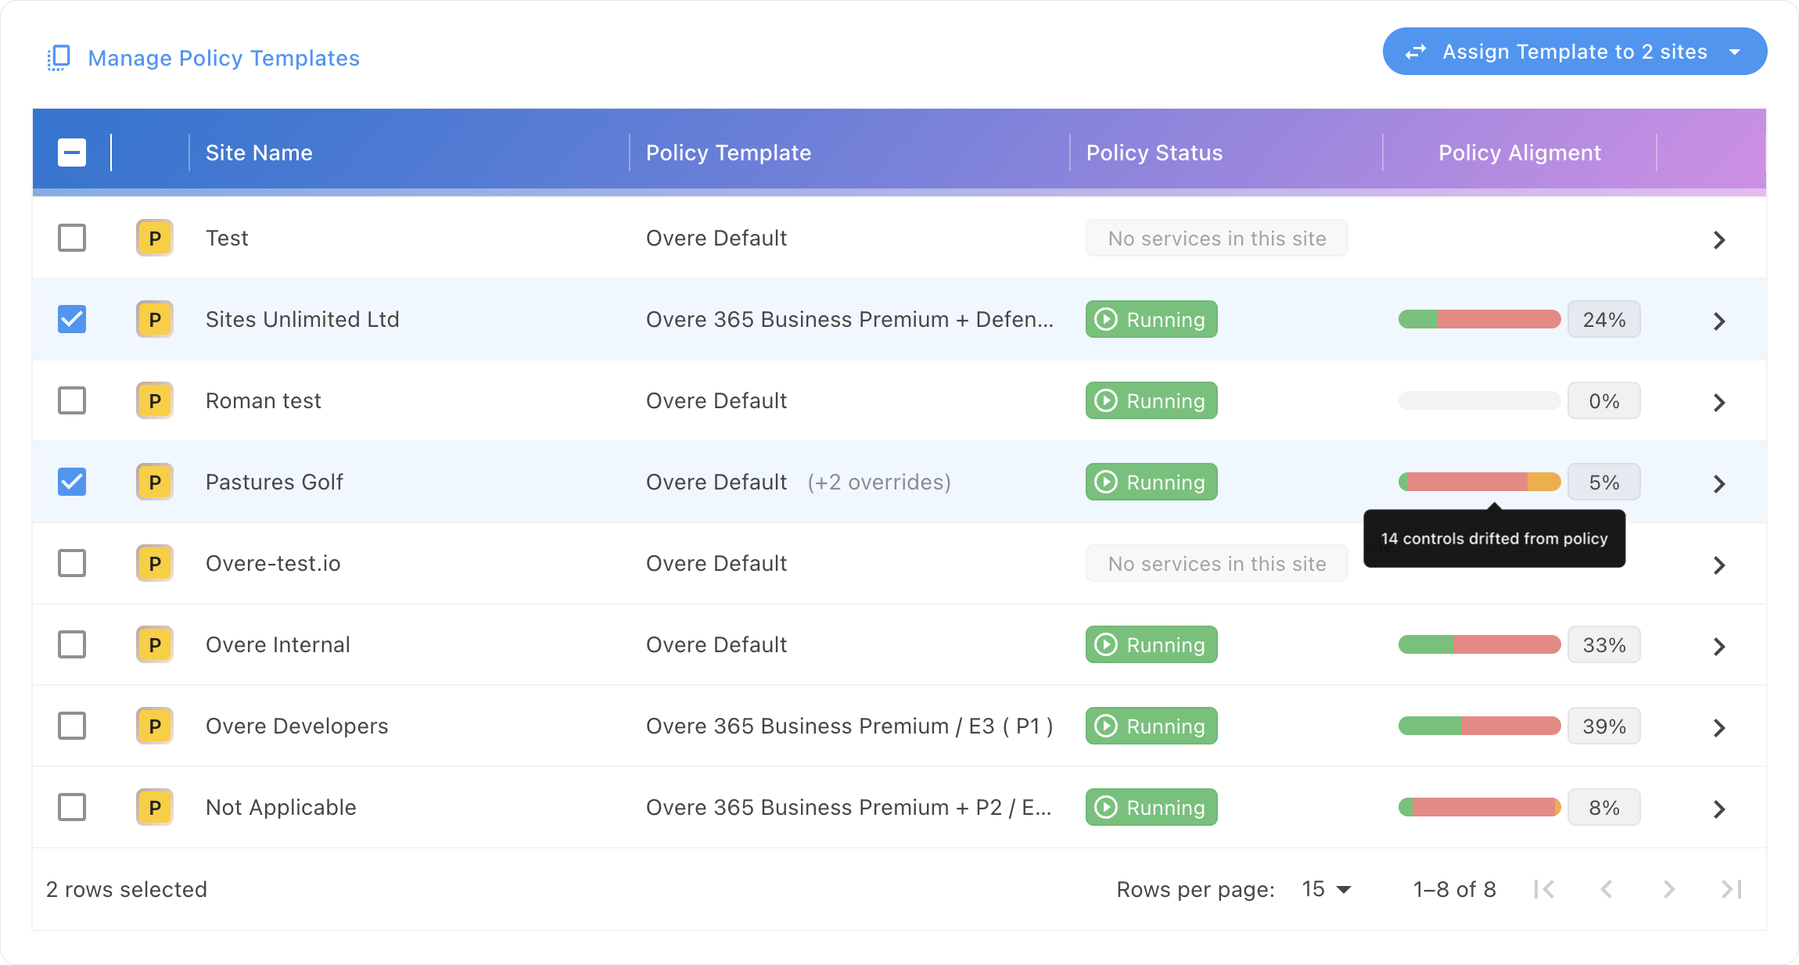Screen dimensions: 1799x965
Task: Click the P policy icon next to Test site
Action: coord(153,238)
